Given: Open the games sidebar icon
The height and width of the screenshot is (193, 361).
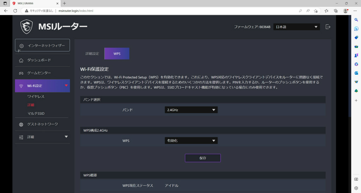Looking at the screenshot, I should point(356,55).
